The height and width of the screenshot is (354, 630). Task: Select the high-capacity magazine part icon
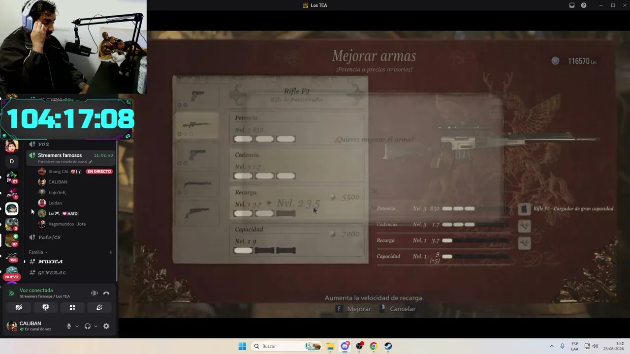click(x=524, y=209)
